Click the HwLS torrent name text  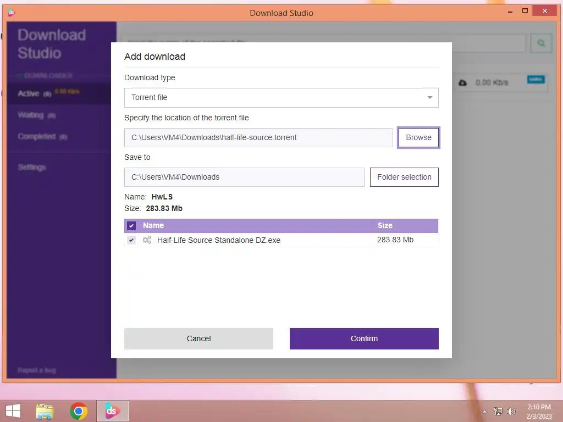coord(162,197)
